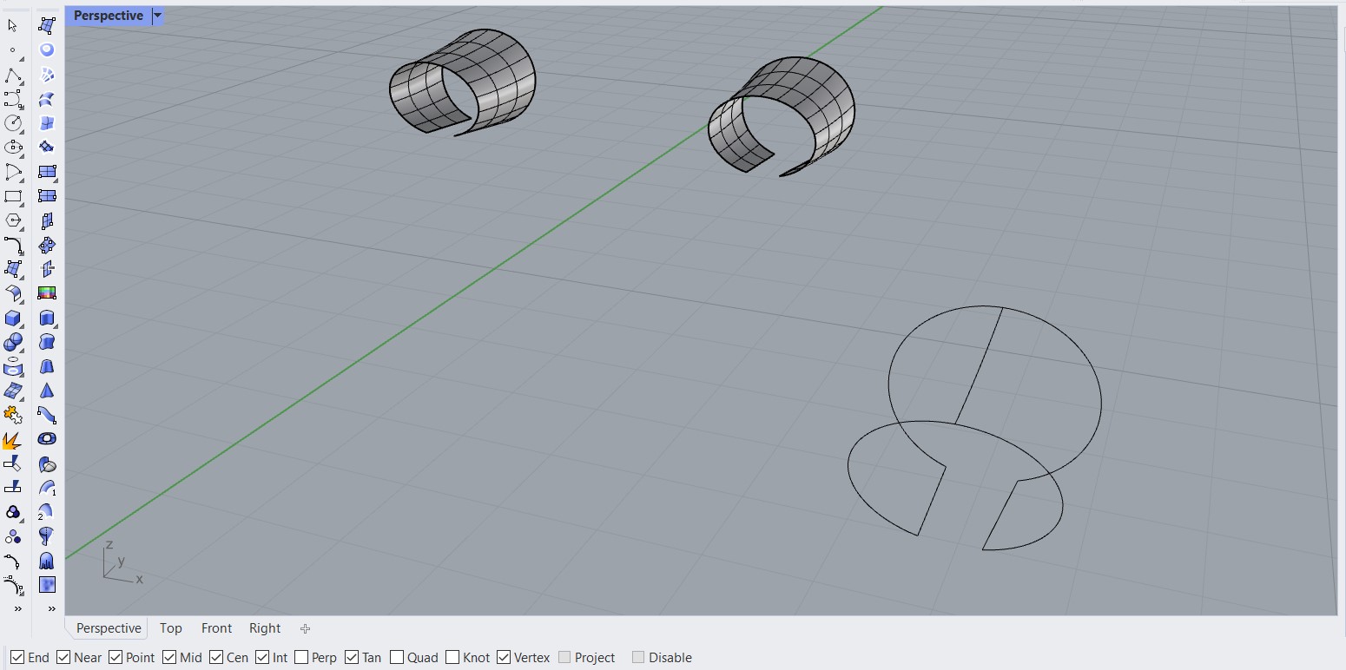This screenshot has height=670, width=1346.
Task: Select the Circle tool
Action: click(12, 123)
